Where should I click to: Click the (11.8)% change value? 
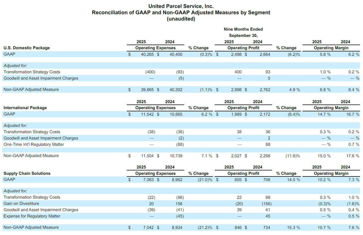(292, 156)
